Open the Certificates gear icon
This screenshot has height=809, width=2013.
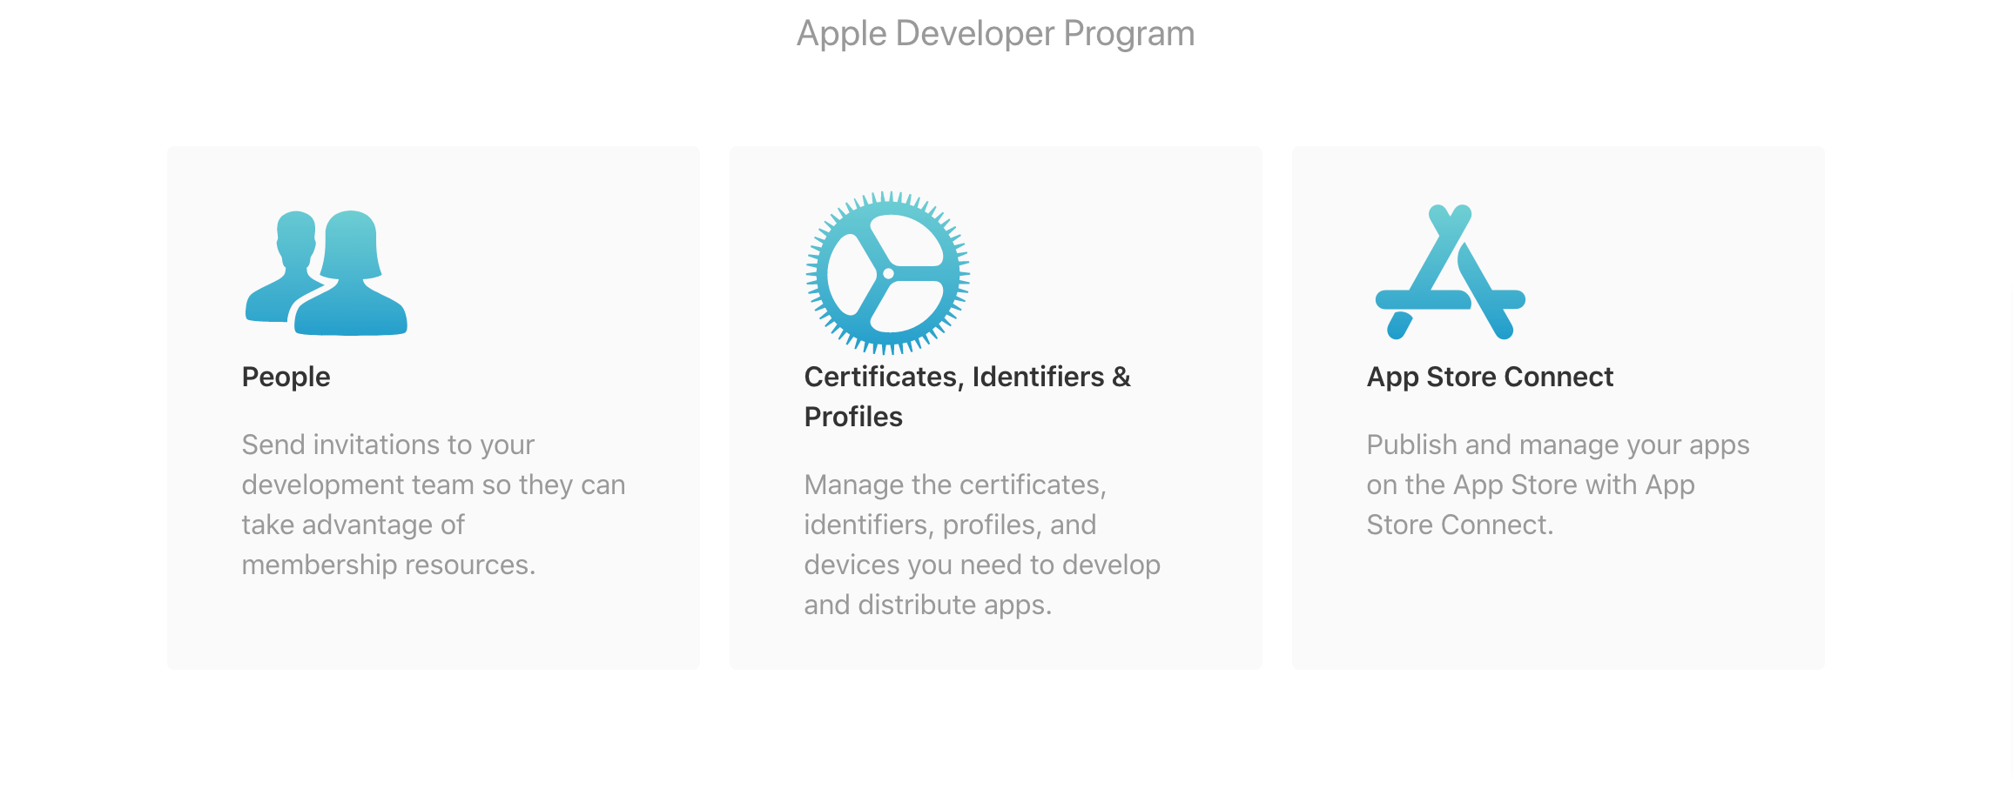click(x=888, y=273)
